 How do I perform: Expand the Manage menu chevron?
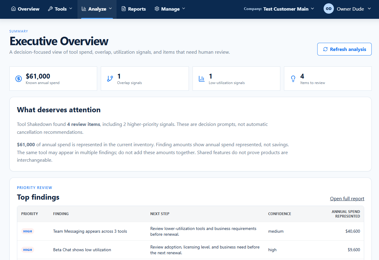coord(184,8)
